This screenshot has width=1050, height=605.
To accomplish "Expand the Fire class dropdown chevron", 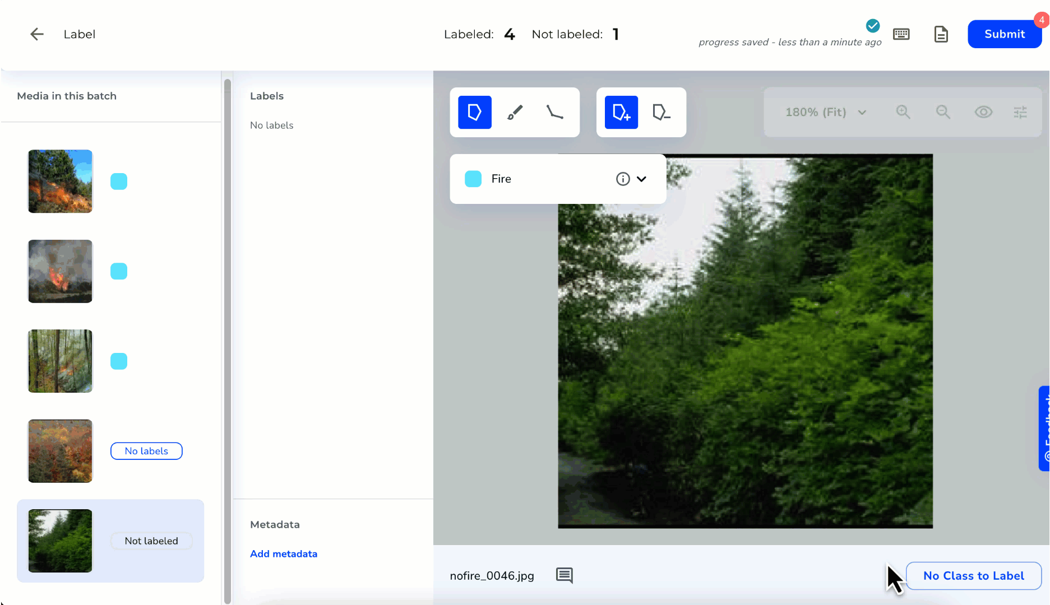I will coord(642,179).
